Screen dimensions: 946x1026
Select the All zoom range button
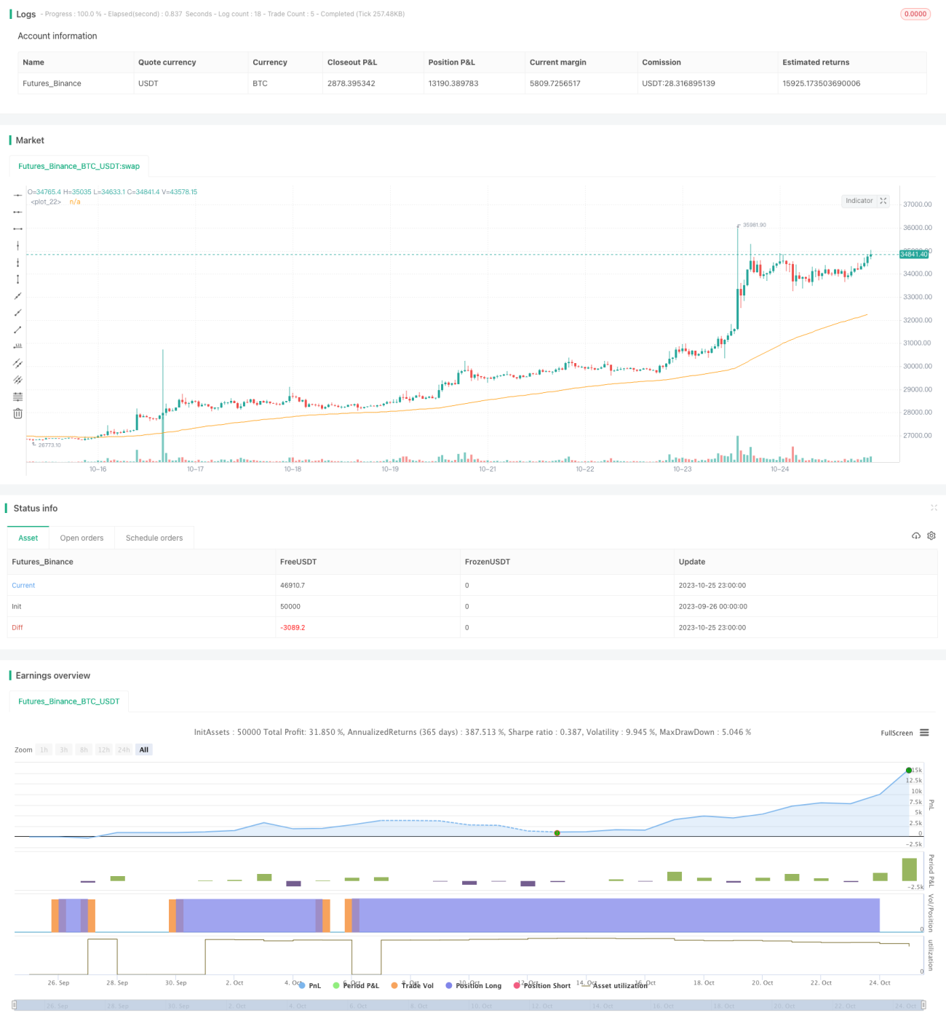tap(144, 749)
